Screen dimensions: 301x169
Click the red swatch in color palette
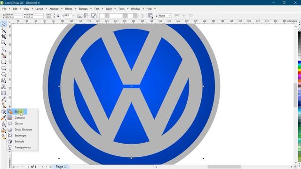[x=299, y=73]
